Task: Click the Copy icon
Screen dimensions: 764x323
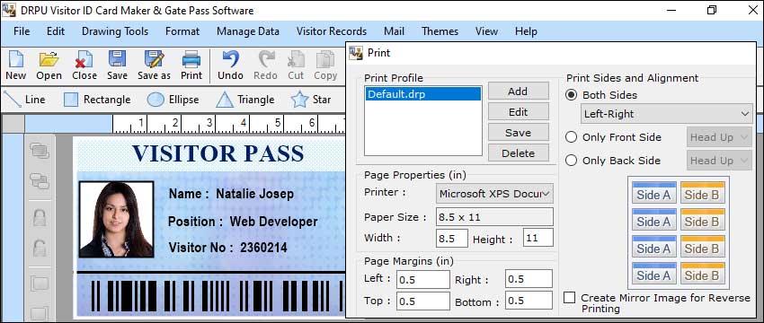Action: [x=325, y=65]
